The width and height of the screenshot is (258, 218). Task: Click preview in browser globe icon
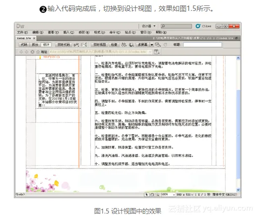pyautogui.click(x=131, y=45)
